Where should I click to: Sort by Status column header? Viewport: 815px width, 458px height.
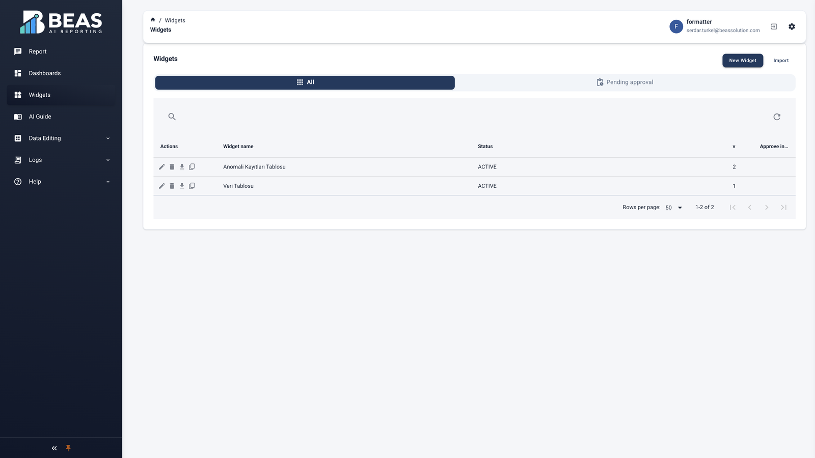(x=485, y=147)
